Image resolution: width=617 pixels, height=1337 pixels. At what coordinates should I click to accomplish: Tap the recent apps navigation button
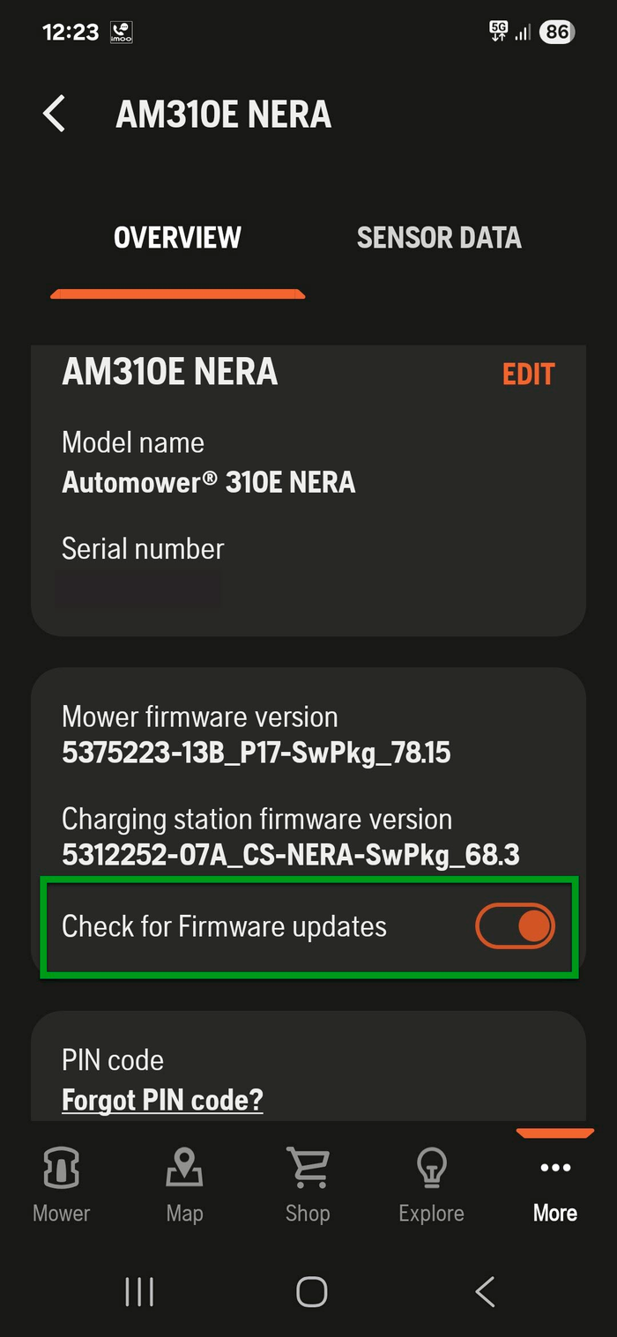click(139, 1290)
